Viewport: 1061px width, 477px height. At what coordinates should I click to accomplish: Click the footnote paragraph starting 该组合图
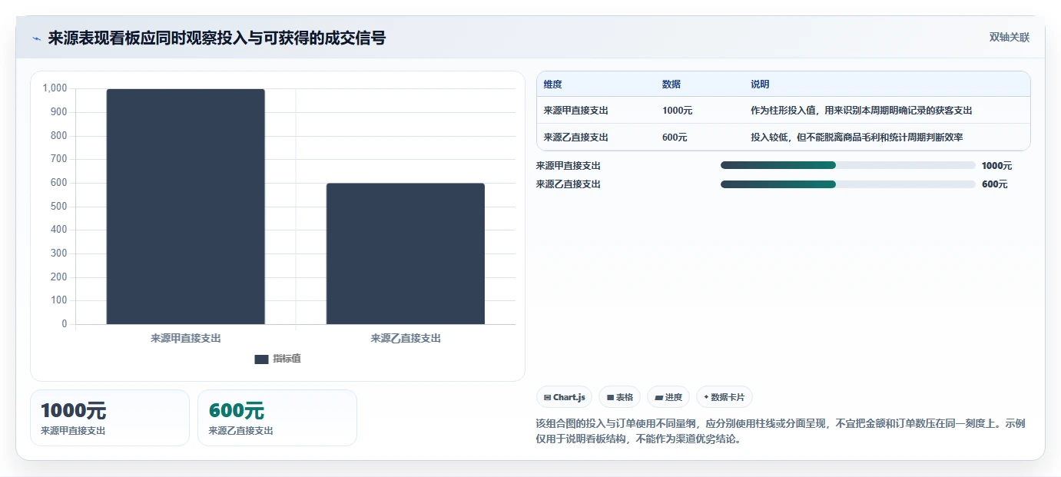[x=781, y=432]
